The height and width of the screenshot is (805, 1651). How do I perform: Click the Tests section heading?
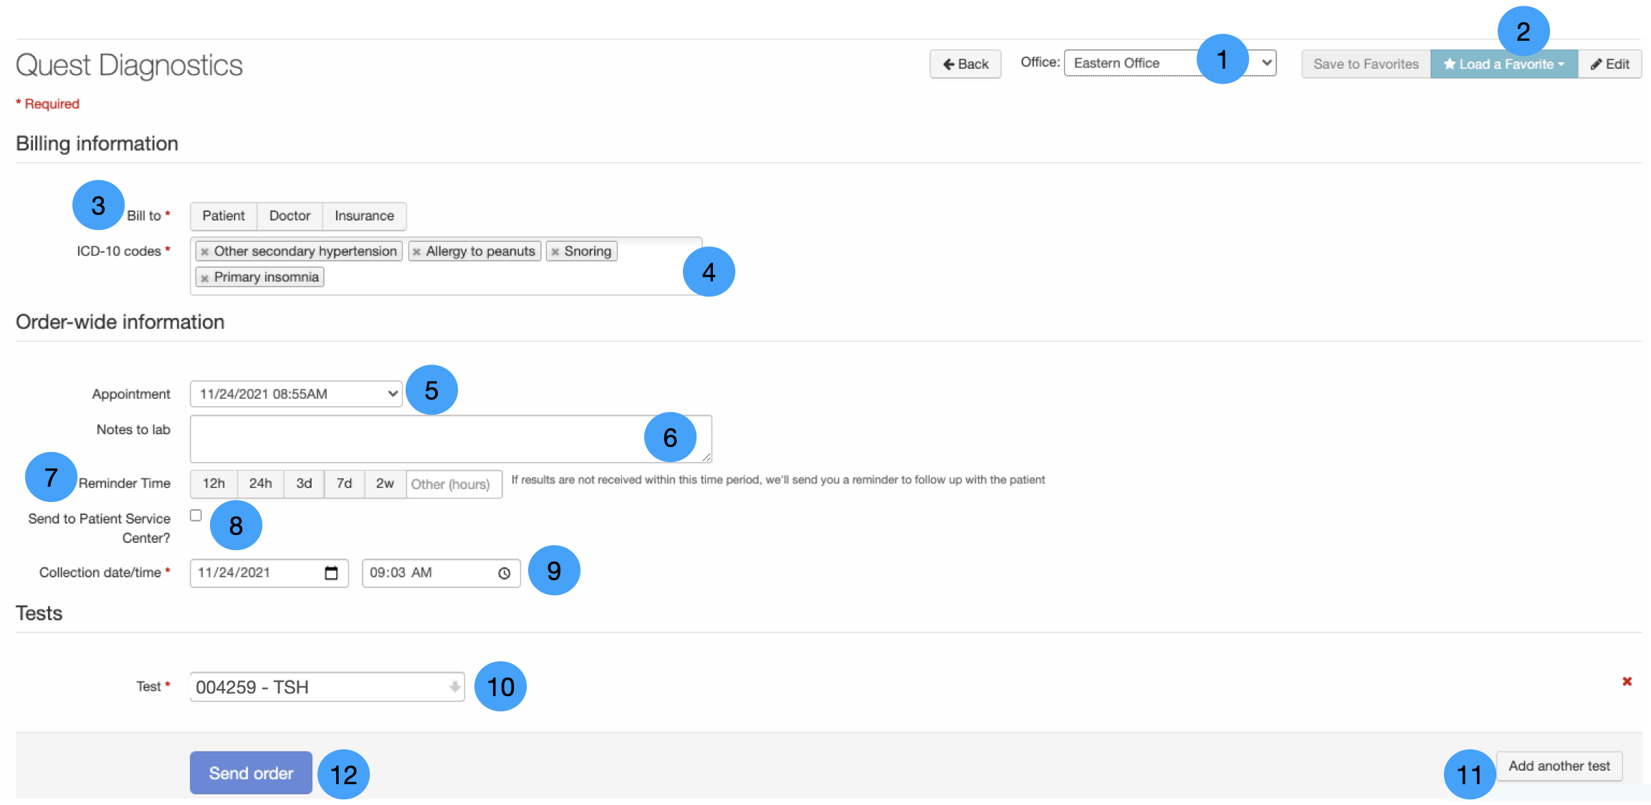click(39, 614)
